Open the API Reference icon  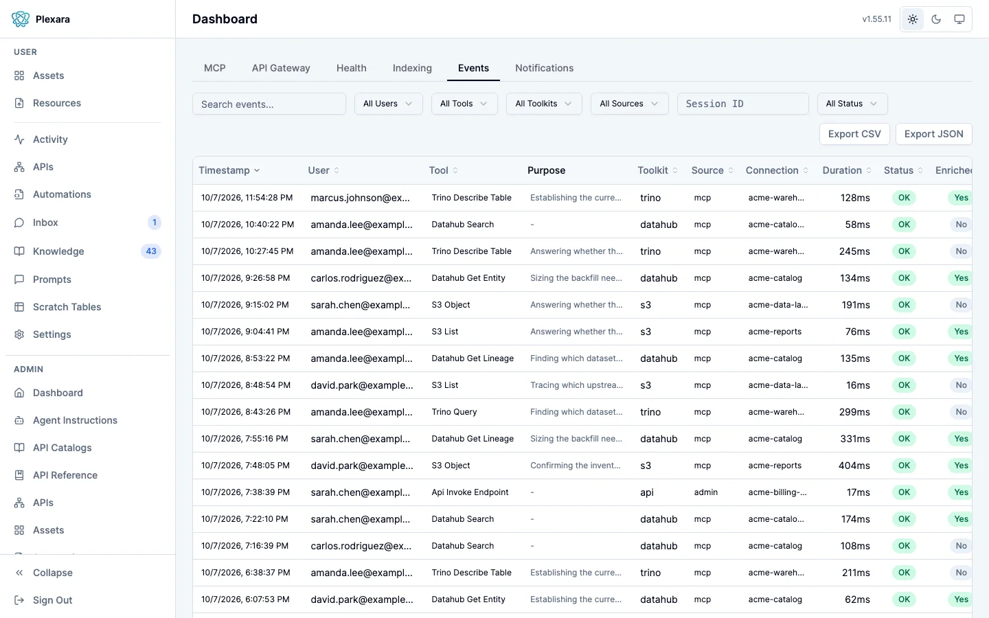[19, 475]
